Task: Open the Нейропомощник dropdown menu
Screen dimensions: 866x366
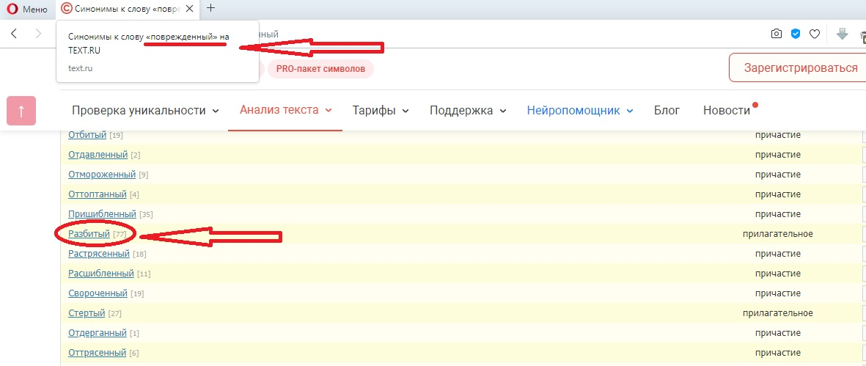Action: [579, 111]
